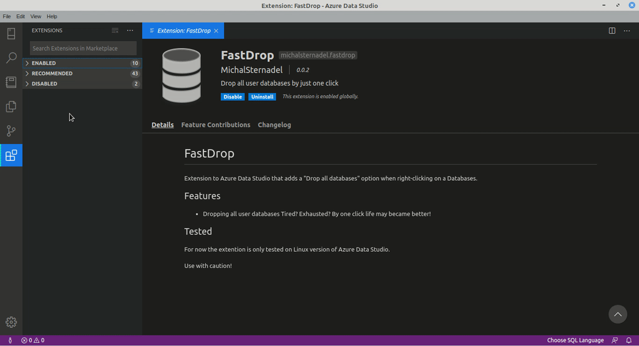Screen dimensions: 639x346
Task: Close the Extension: FastDrop tab
Action: (216, 31)
